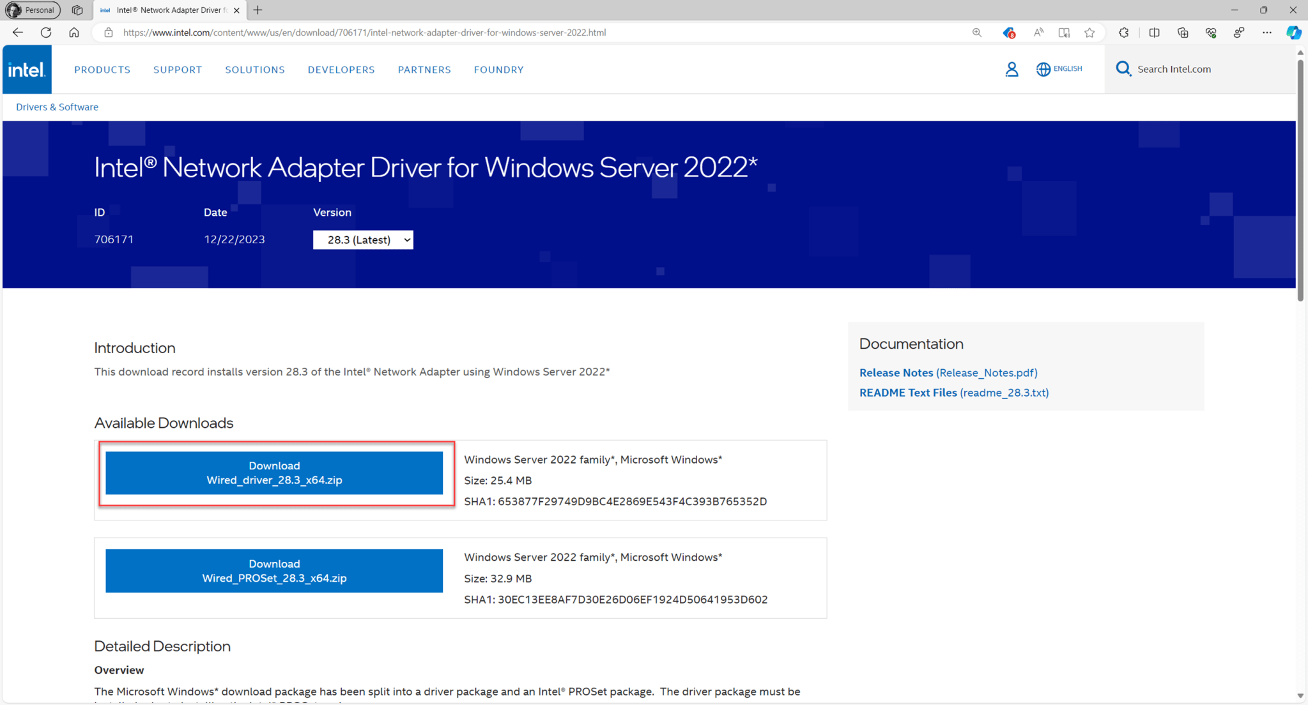This screenshot has height=705, width=1308.
Task: Click the Personal profile toggle button
Action: coord(32,10)
